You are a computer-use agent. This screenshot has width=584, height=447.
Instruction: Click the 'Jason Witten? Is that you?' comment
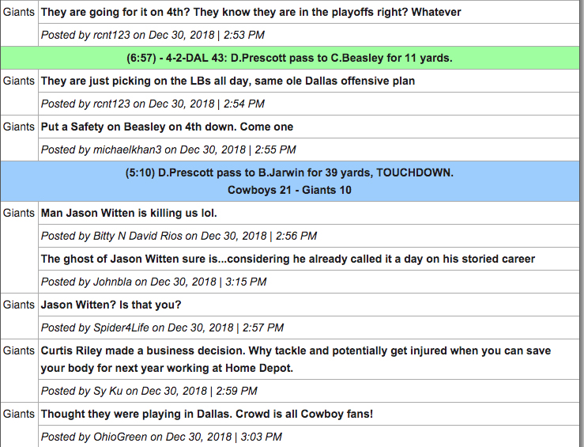111,305
